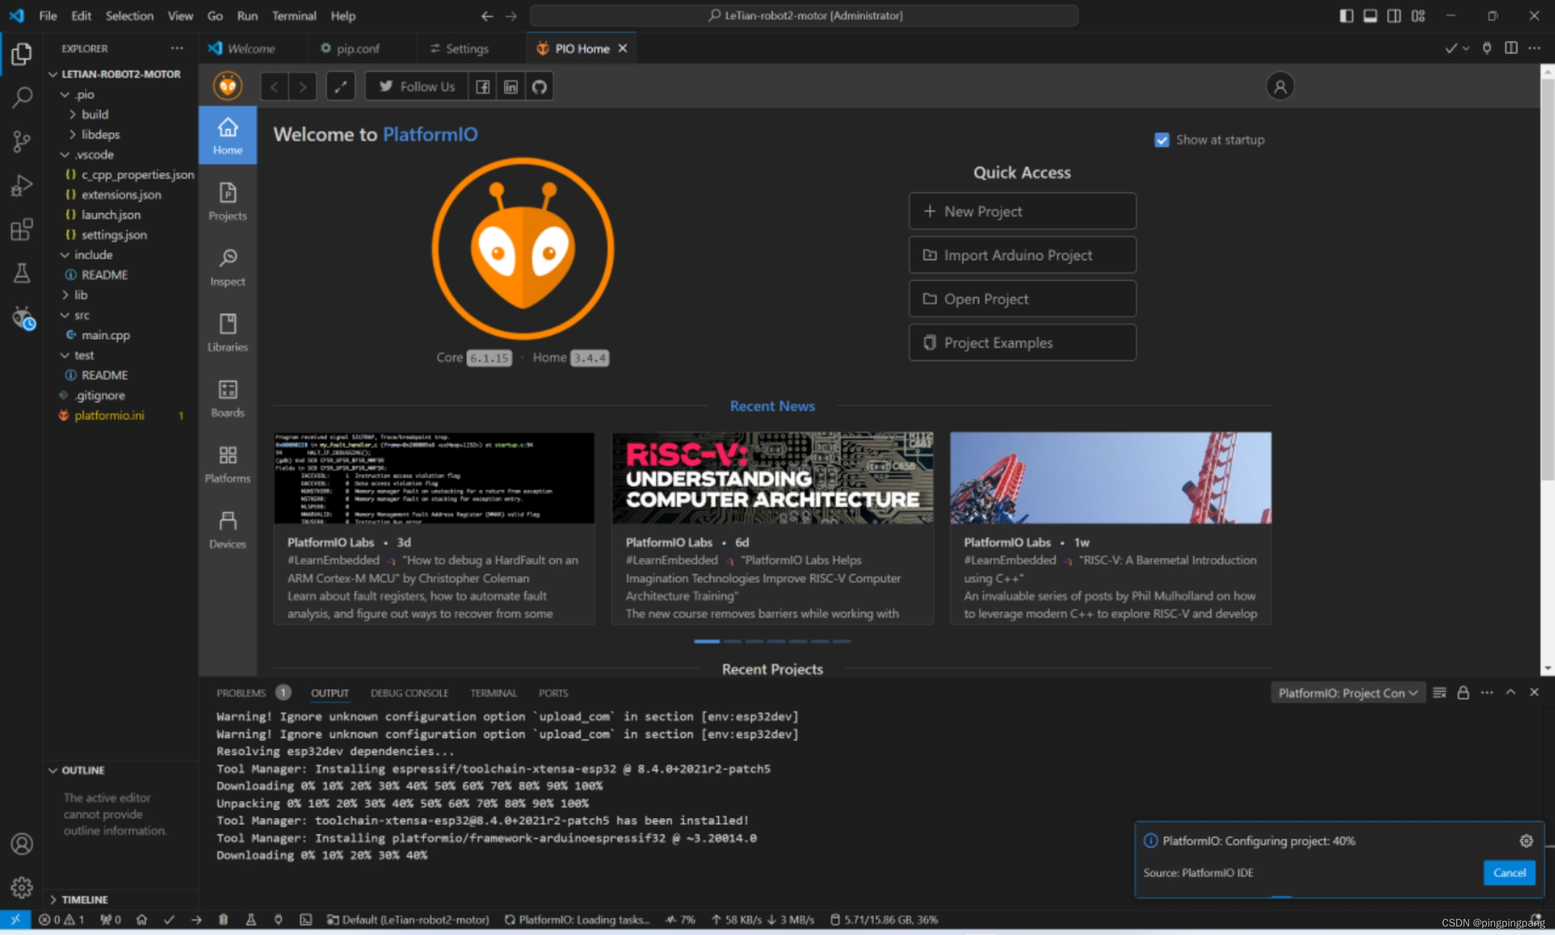The height and width of the screenshot is (935, 1555).
Task: Cancel the Configuring project notification
Action: point(1509,872)
